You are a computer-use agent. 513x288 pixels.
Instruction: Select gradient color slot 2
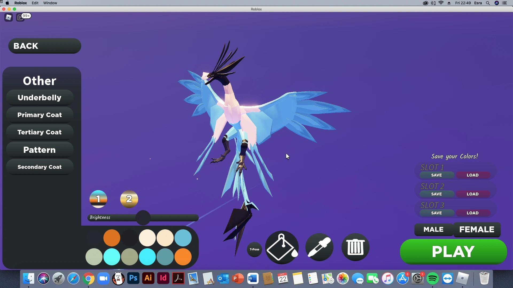[x=129, y=199]
